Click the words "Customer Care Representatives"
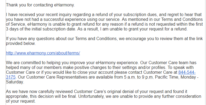Viewport: 206px width, 105px height. coord(57,77)
